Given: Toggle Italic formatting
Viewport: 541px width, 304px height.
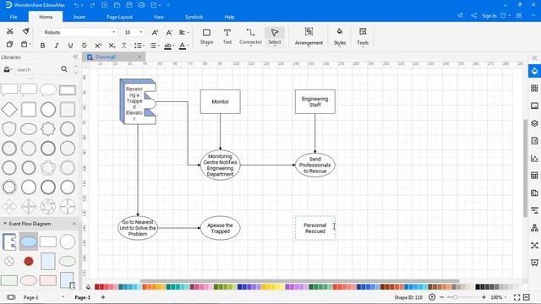Looking at the screenshot, I should (57, 46).
